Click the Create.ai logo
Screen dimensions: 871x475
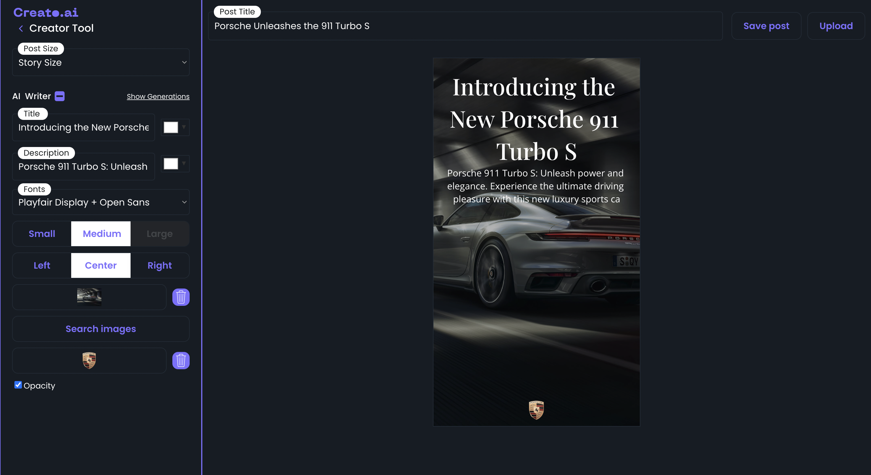46,12
